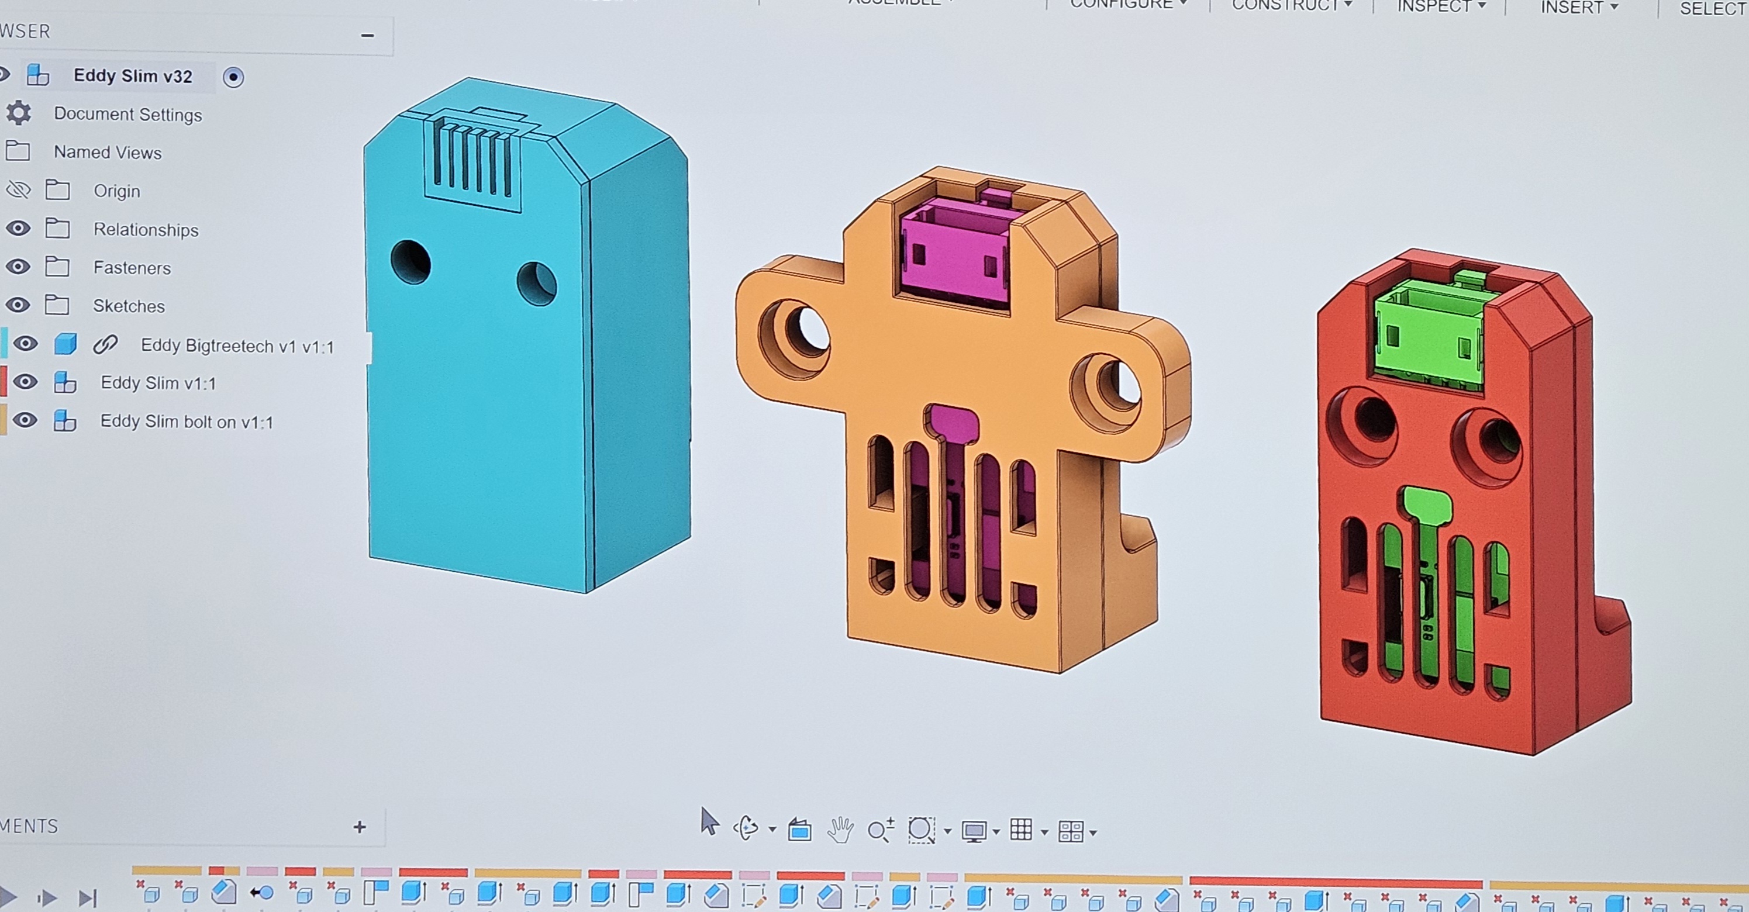1749x912 pixels.
Task: Select the Orbit tool in navigation bar
Action: 746,828
